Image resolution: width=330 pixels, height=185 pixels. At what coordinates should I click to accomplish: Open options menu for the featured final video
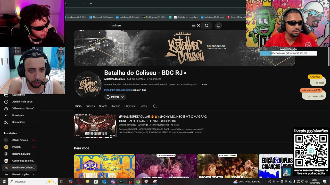pyautogui.click(x=219, y=116)
